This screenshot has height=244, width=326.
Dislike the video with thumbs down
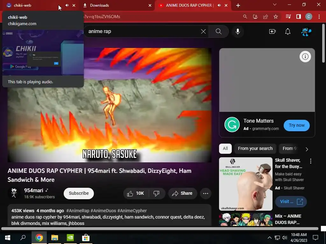(x=157, y=193)
